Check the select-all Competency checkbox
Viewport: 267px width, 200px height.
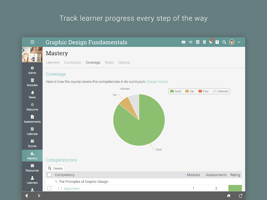(49, 175)
